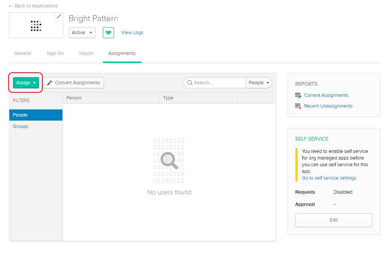
Task: Click the green handshake provisioning icon
Action: pyautogui.click(x=108, y=33)
